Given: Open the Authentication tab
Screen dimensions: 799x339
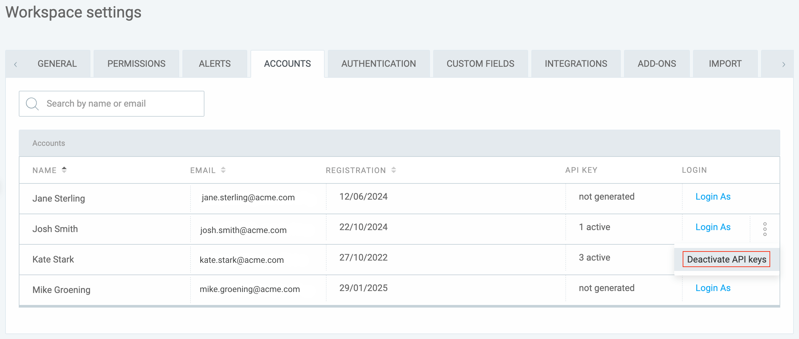Looking at the screenshot, I should 379,64.
